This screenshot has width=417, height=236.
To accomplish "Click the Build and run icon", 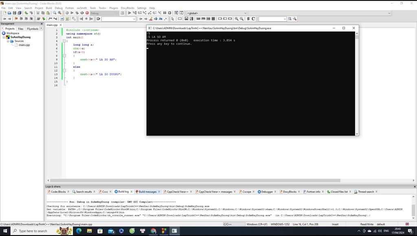I will coord(77,13).
